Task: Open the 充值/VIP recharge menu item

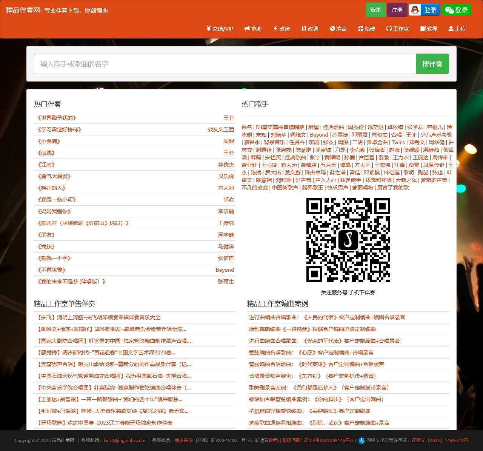Action: 220,29
